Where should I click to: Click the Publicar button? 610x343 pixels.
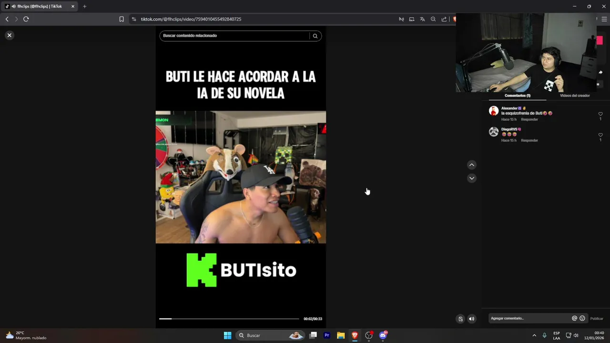(x=597, y=318)
